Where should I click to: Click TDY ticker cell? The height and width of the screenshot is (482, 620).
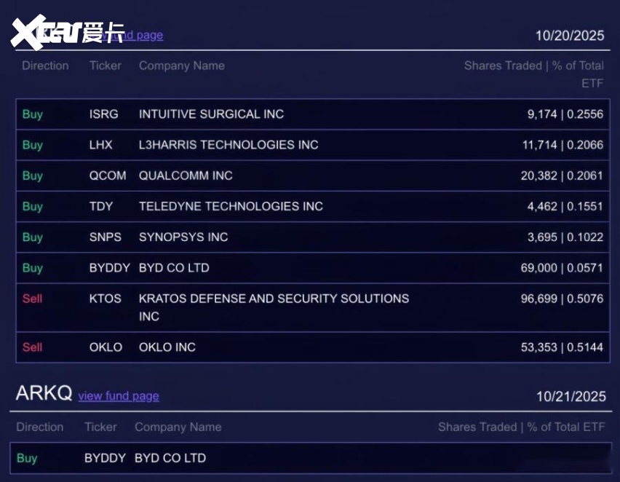(101, 206)
